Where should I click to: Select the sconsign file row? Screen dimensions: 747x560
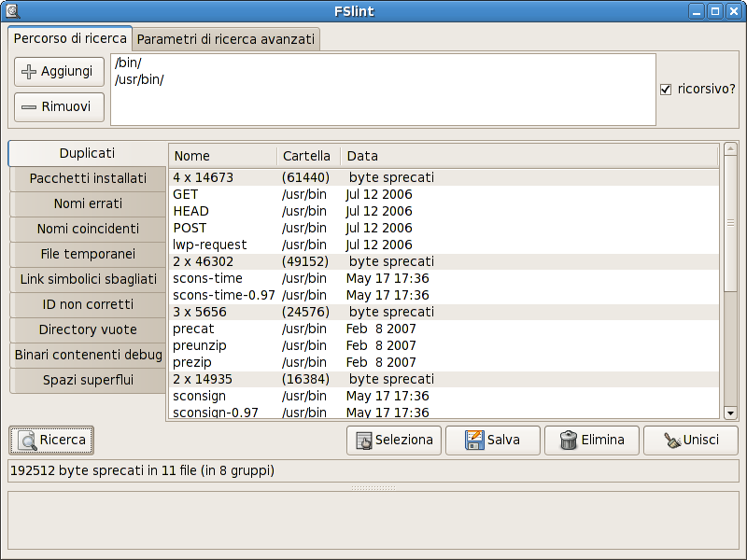[444, 396]
